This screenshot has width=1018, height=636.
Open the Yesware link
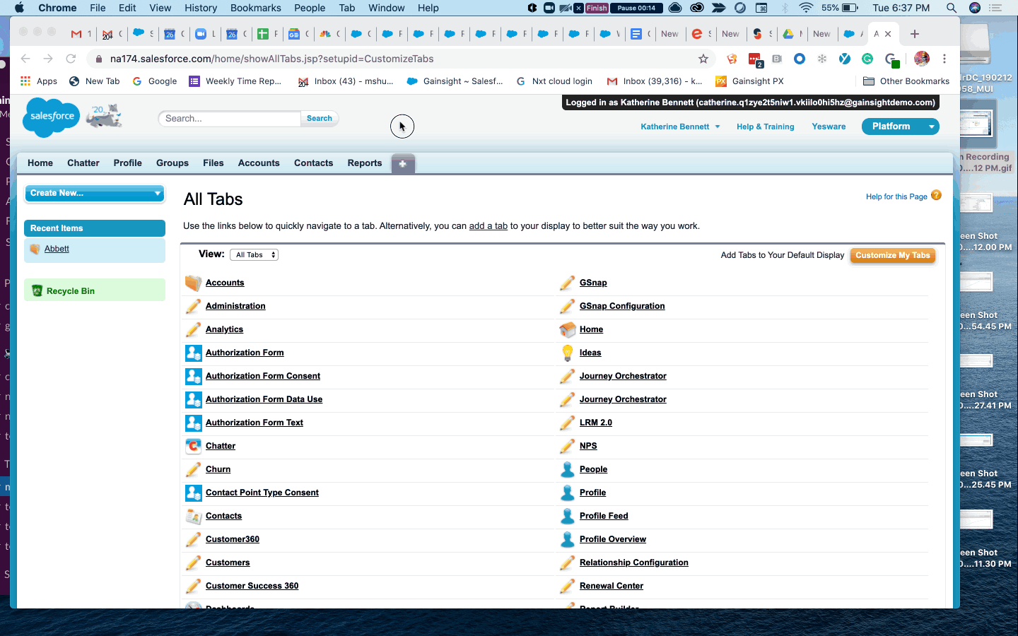tap(829, 126)
